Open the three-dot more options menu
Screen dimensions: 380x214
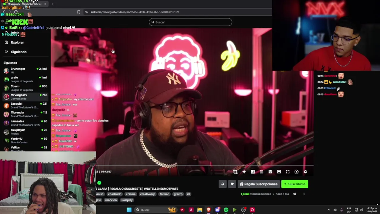point(304,194)
